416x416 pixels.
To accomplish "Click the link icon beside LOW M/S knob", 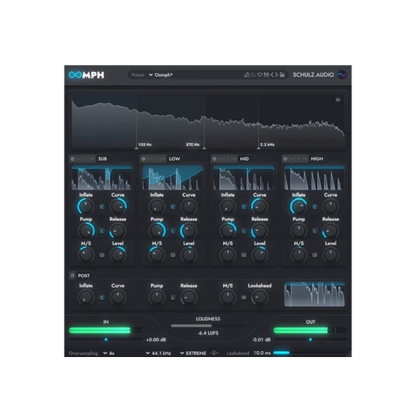I will click(173, 255).
